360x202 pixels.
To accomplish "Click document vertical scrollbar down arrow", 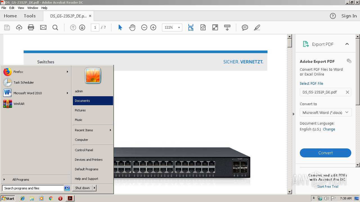I will (289, 192).
